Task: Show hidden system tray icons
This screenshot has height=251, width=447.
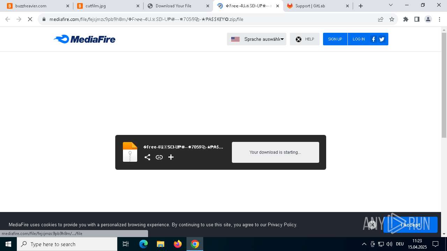Action: click(364, 244)
